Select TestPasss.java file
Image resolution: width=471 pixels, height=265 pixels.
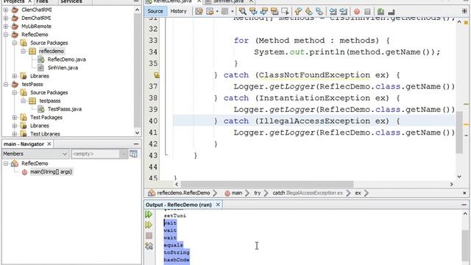point(65,109)
